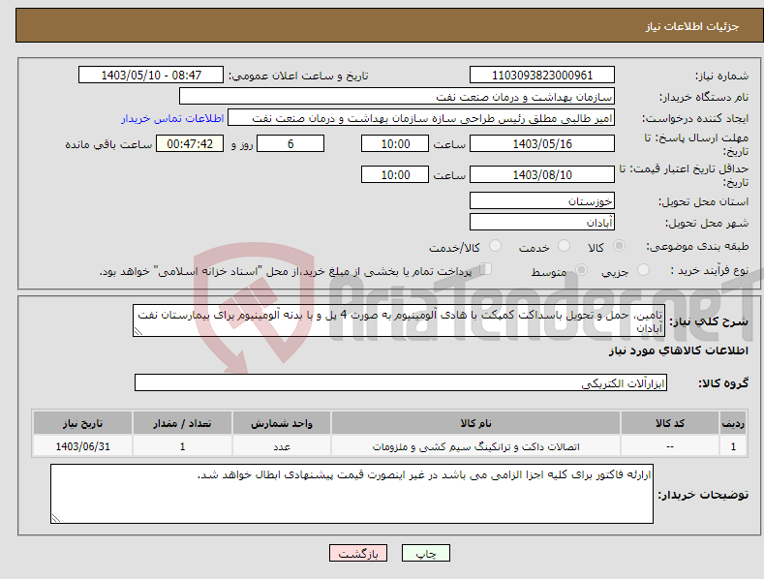Image resolution: width=764 pixels, height=579 pixels.
Task: Click the ردیف column header
Action: (x=733, y=423)
